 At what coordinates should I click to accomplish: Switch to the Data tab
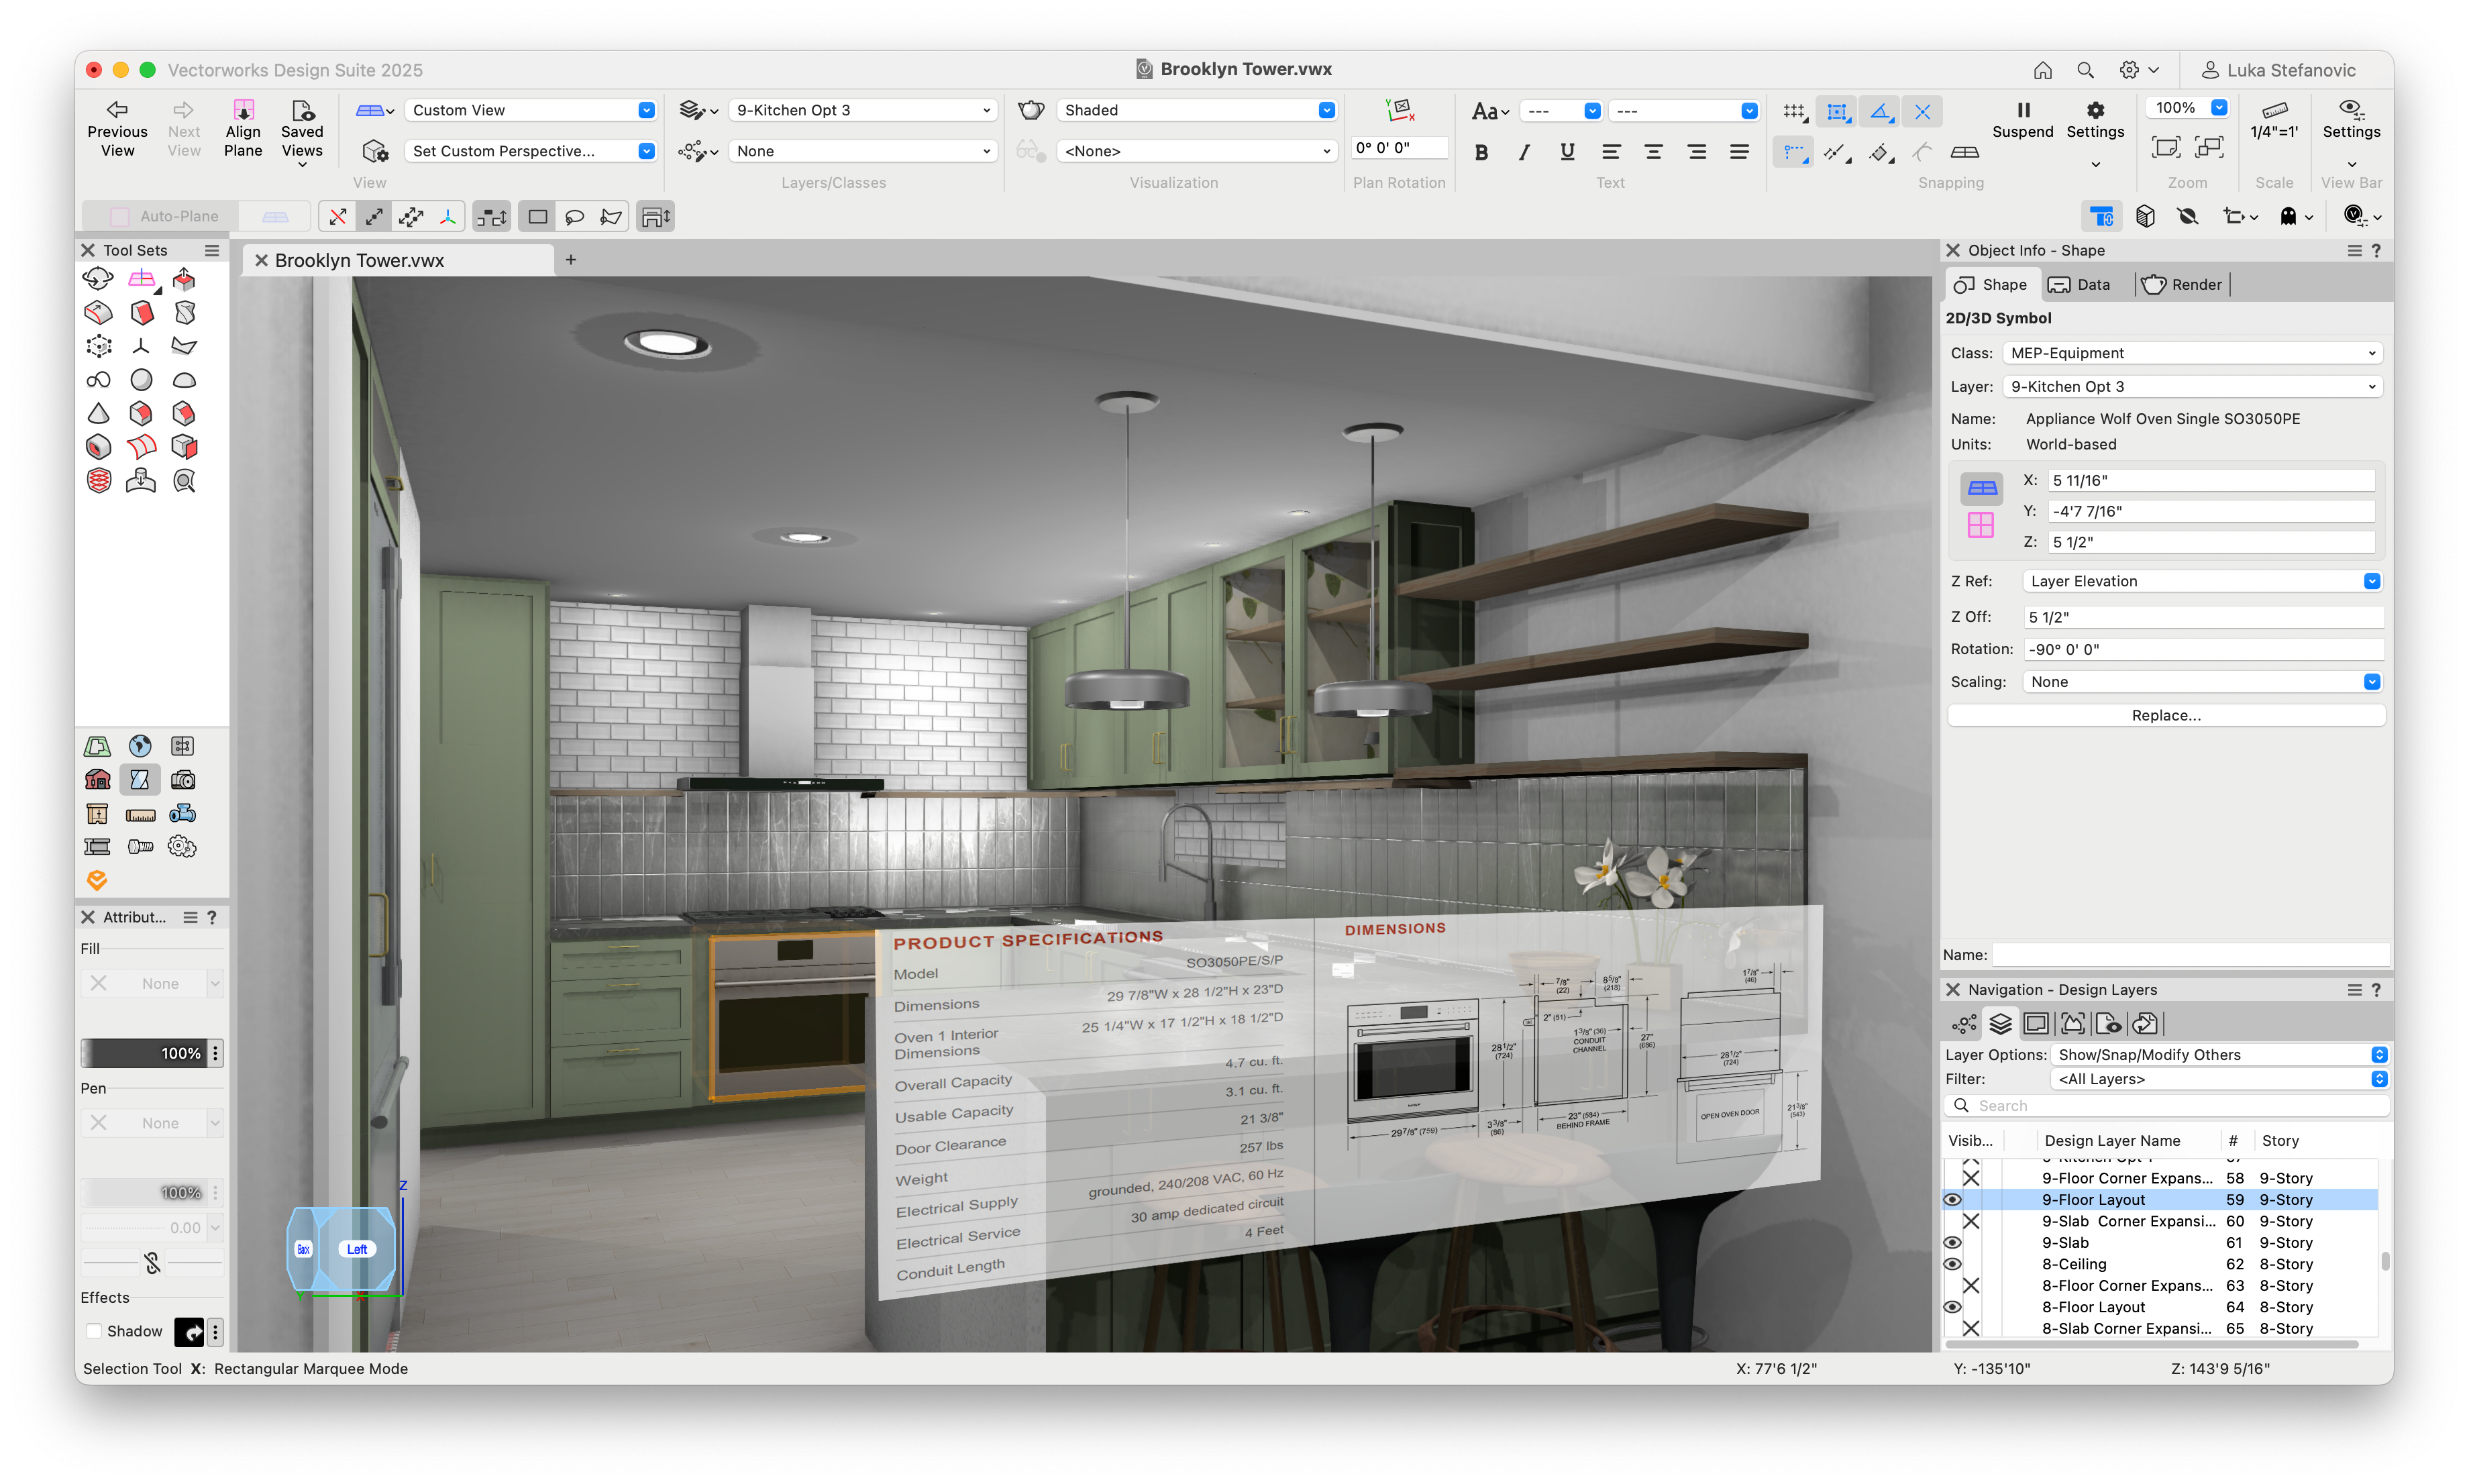[x=2080, y=285]
